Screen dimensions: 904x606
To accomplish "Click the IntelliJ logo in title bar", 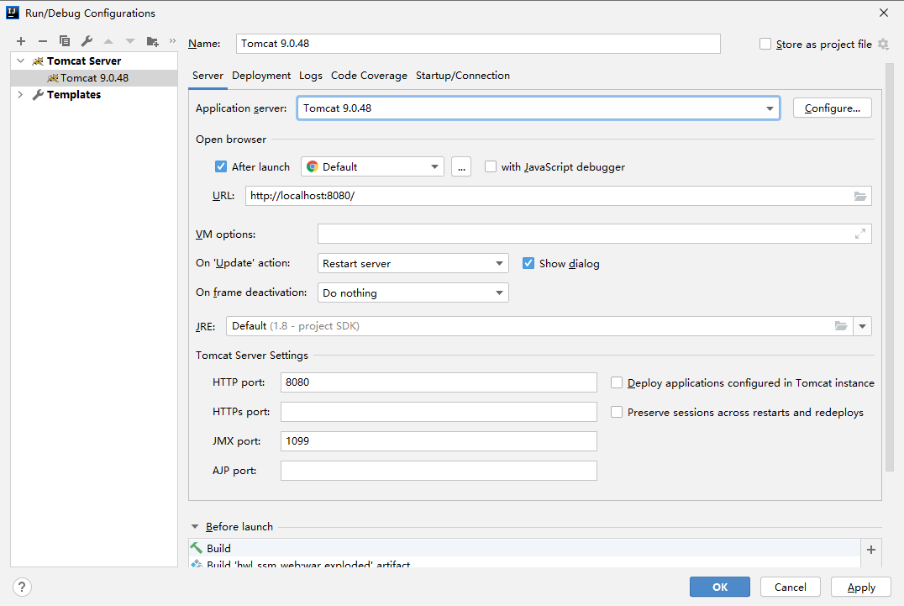I will click(13, 13).
